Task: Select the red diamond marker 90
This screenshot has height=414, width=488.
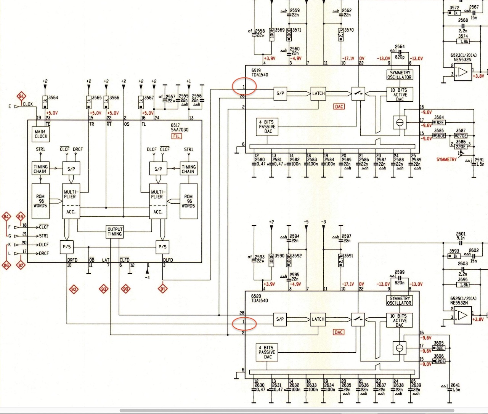Action: tap(125, 289)
